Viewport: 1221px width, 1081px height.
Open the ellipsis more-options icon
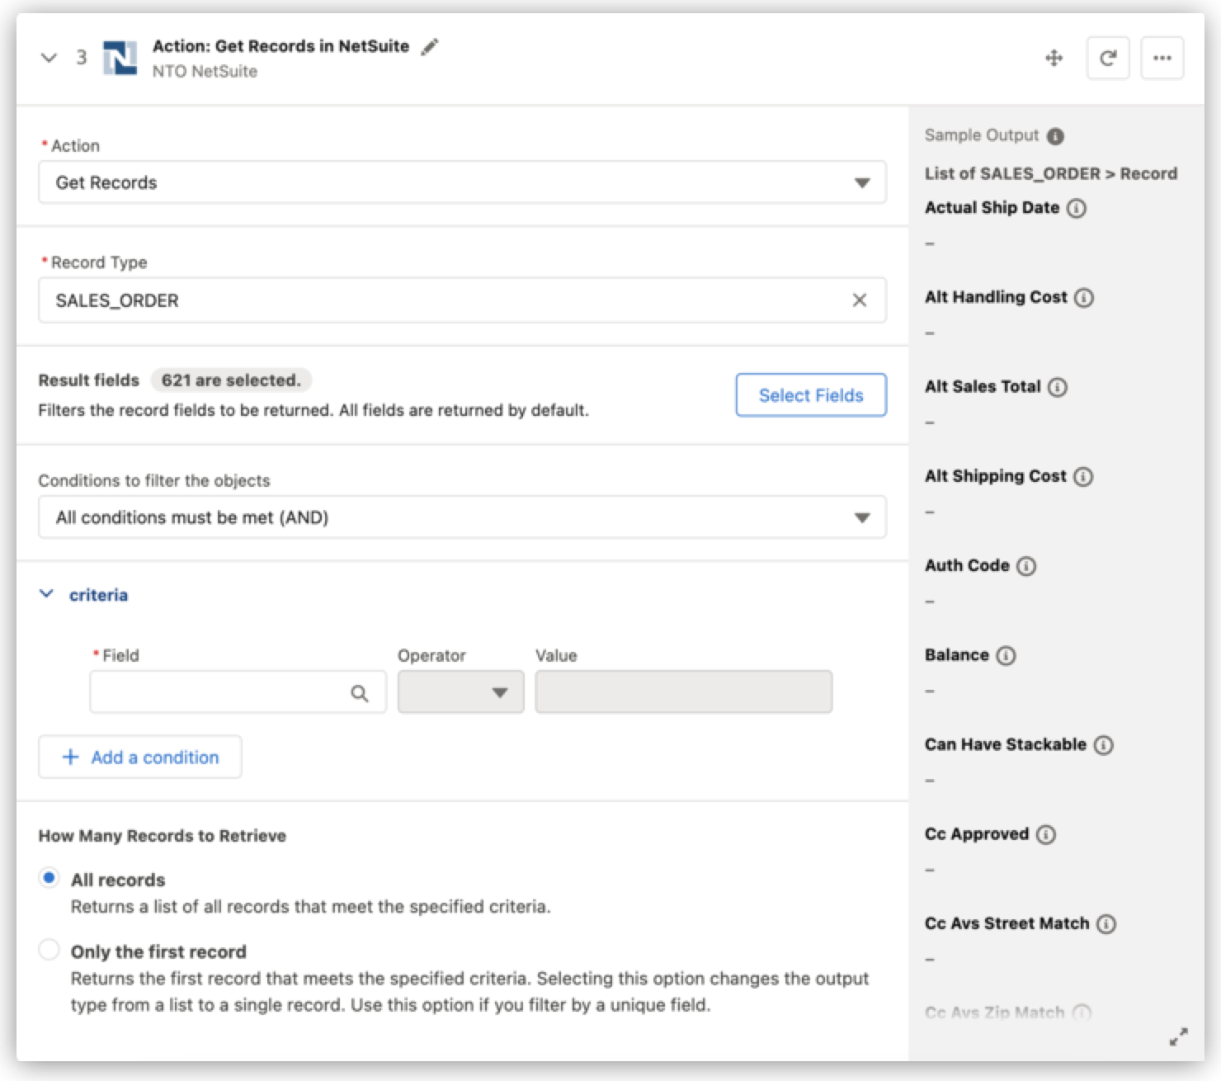pos(1163,58)
